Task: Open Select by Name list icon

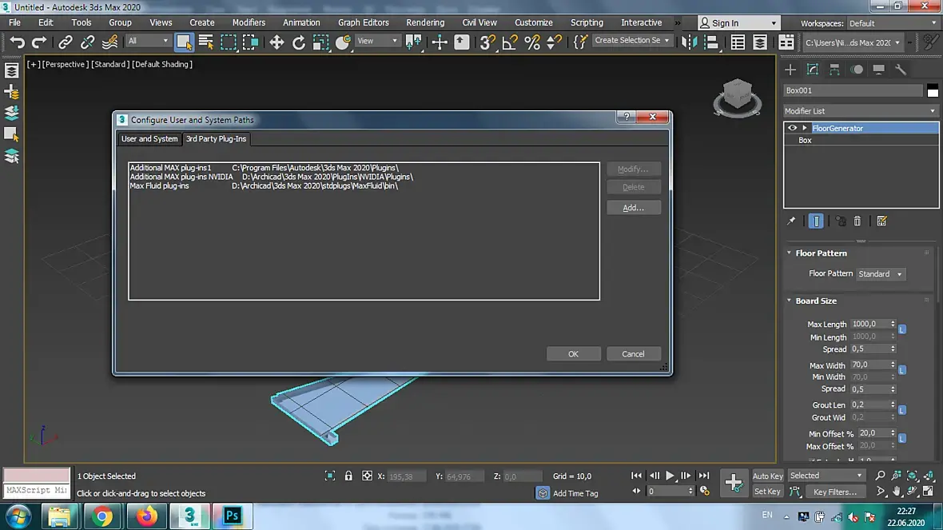Action: point(206,42)
